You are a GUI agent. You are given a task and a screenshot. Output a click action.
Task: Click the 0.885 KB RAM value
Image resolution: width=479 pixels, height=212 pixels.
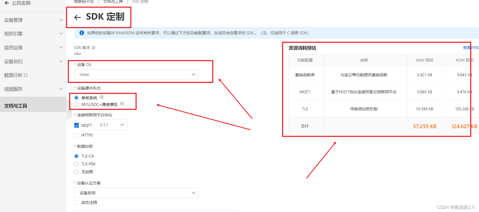(425, 92)
